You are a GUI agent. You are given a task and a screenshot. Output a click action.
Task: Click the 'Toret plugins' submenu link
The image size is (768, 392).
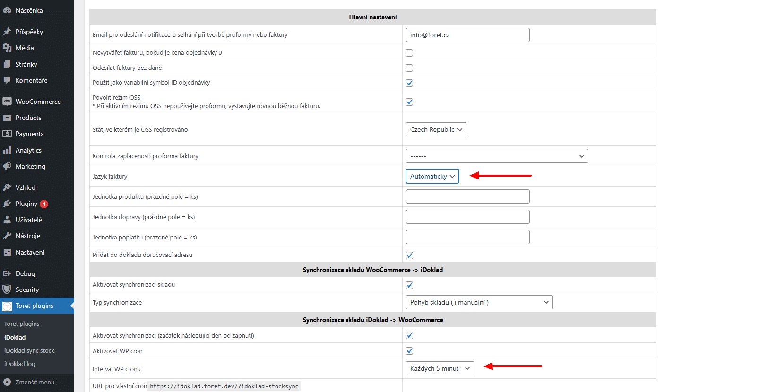pyautogui.click(x=22, y=324)
